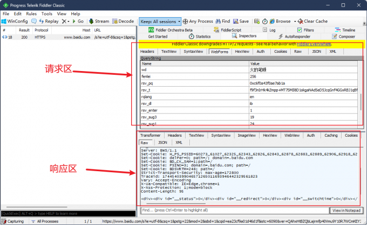The height and width of the screenshot is (225, 367).
Task: Select request HexView inspector tab
Action: 242,52
